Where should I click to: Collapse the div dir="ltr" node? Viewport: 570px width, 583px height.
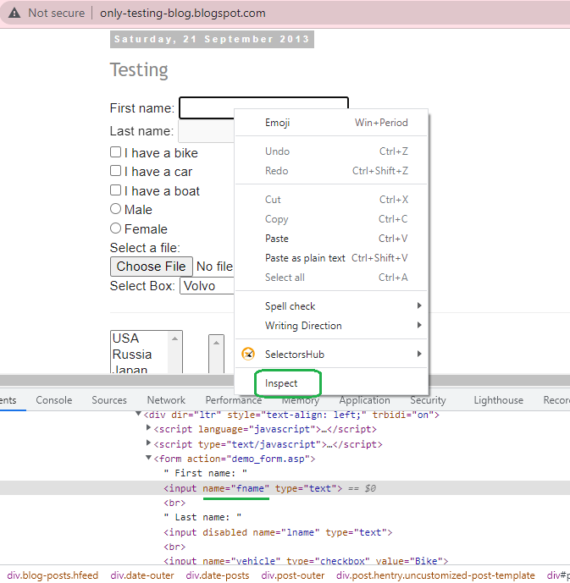click(138, 414)
